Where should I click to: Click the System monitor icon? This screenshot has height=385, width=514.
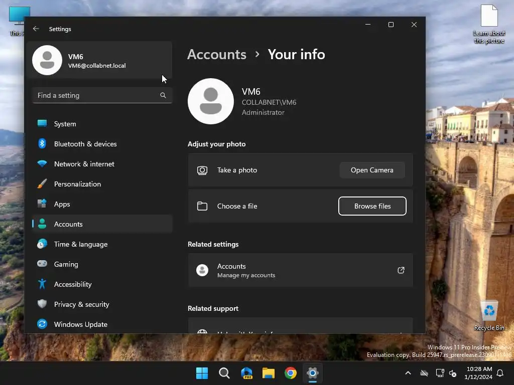[x=42, y=124]
